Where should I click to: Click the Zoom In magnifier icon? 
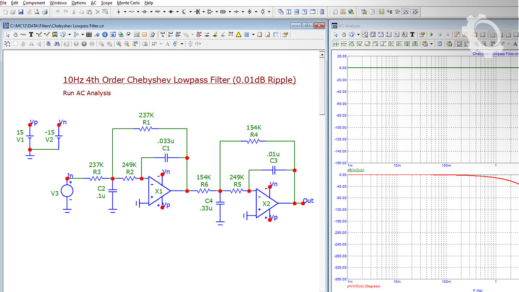click(x=119, y=44)
